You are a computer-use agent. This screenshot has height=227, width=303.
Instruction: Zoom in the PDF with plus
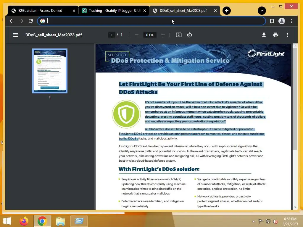tap(163, 35)
